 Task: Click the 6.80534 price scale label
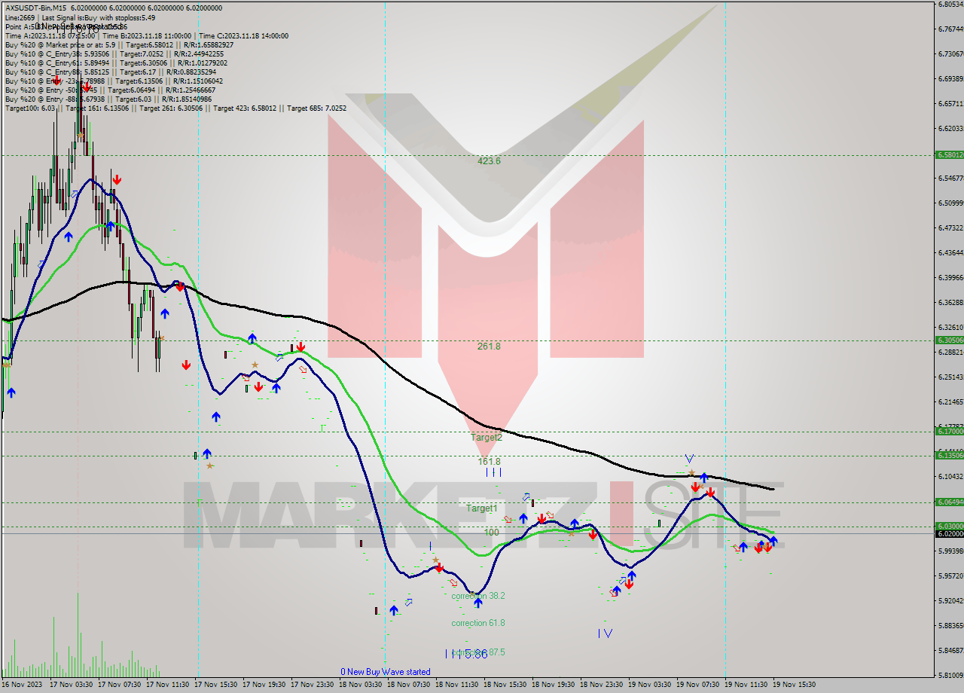coord(950,4)
